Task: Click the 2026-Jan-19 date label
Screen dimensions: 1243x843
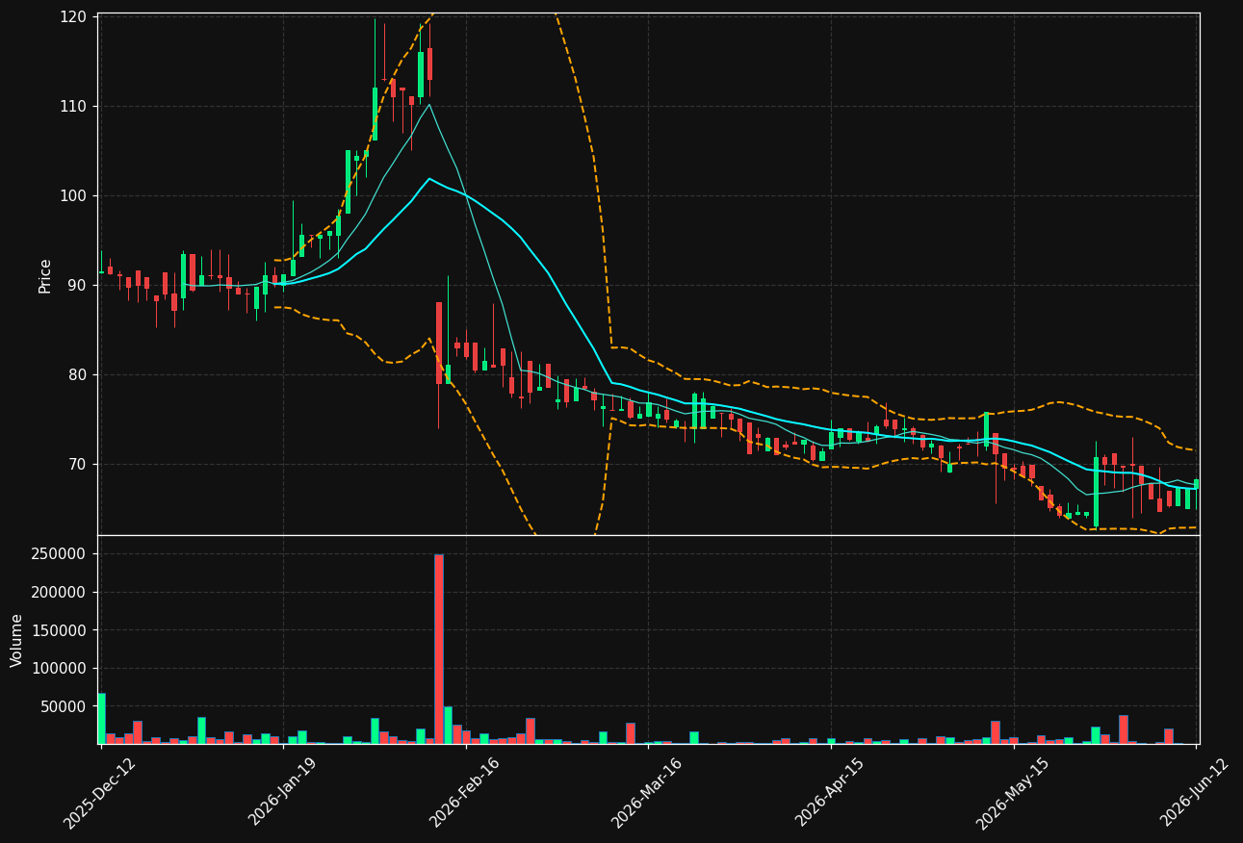Action: pyautogui.click(x=282, y=792)
